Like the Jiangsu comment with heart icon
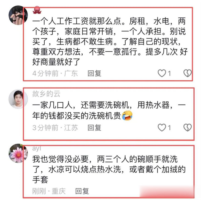This screenshot has height=200, width=201. click(x=162, y=128)
